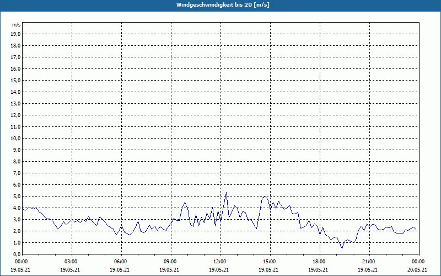This screenshot has height=276, width=441.
Task: Click the highest wind peak after 12:00
Action: 226,193
